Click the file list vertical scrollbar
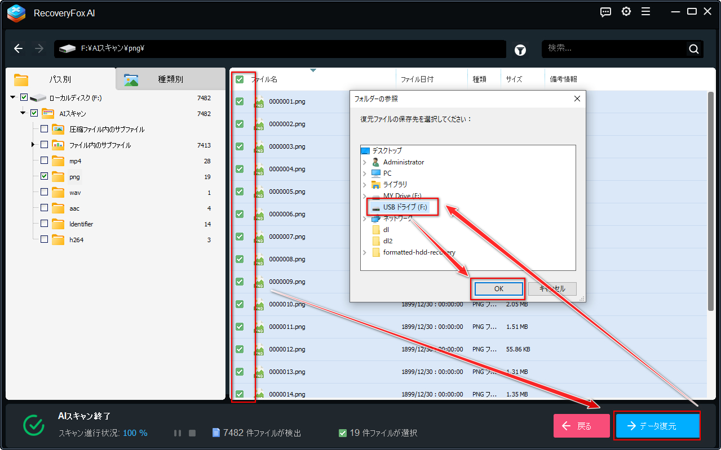The image size is (721, 450). click(x=711, y=197)
